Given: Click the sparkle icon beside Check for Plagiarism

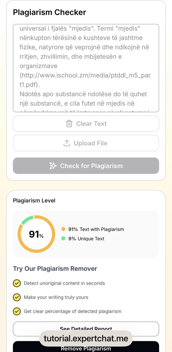Looking at the screenshot, I should [x=53, y=166].
